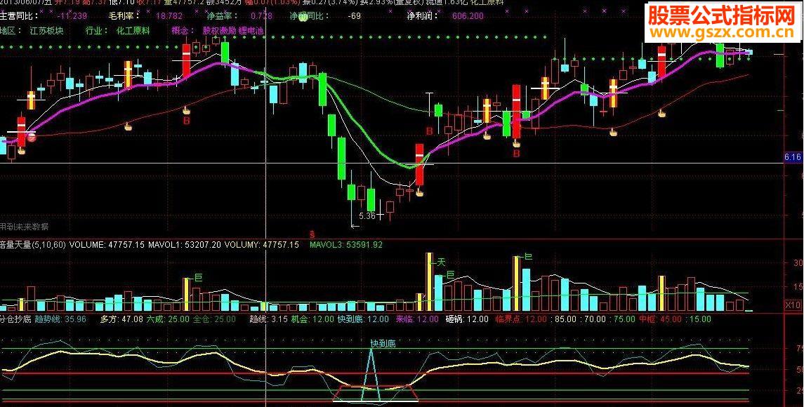Click the 来临: 12.00 readout
Viewport: 804px width, 407px height.
[417, 319]
